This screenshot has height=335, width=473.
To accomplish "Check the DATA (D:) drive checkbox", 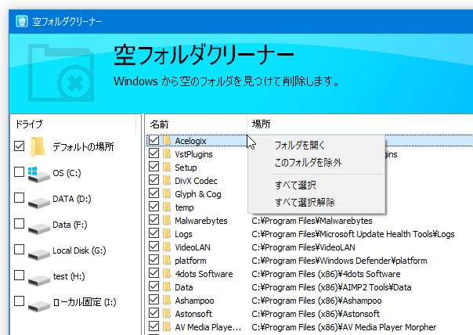I will click(20, 198).
